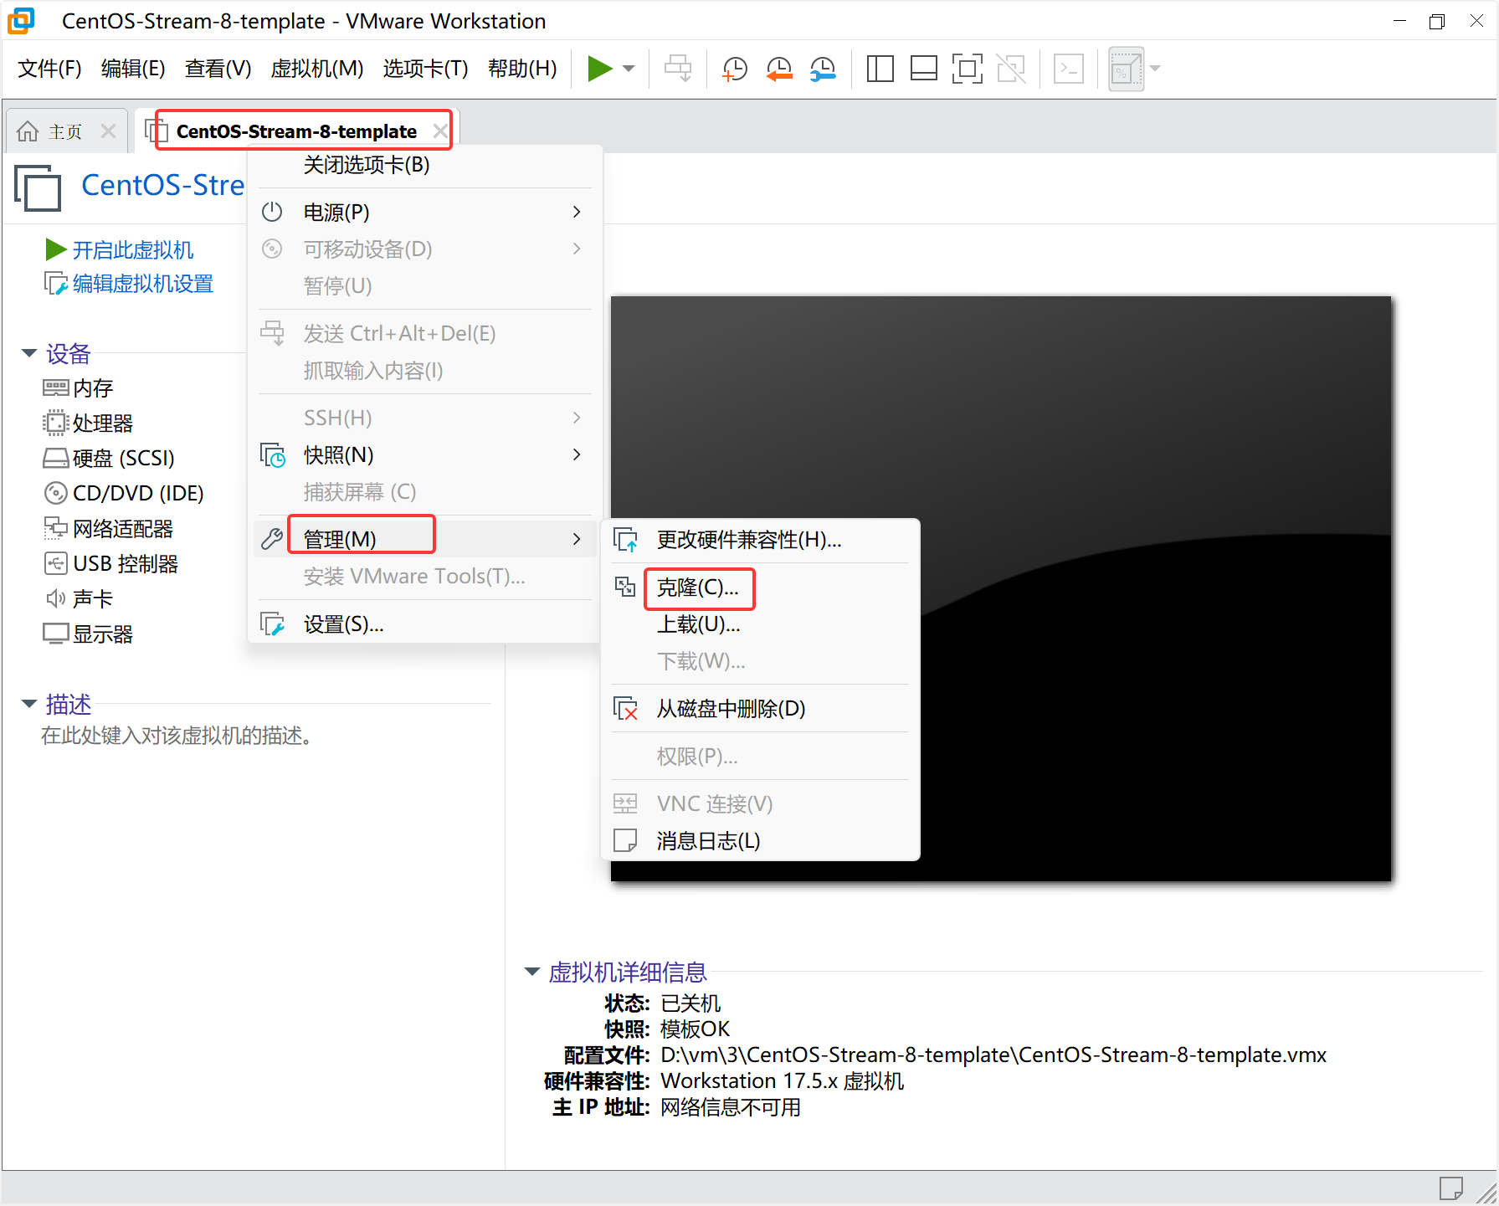Click the message log icon beside 消息日志(L)
This screenshot has height=1206, width=1499.
tap(625, 840)
